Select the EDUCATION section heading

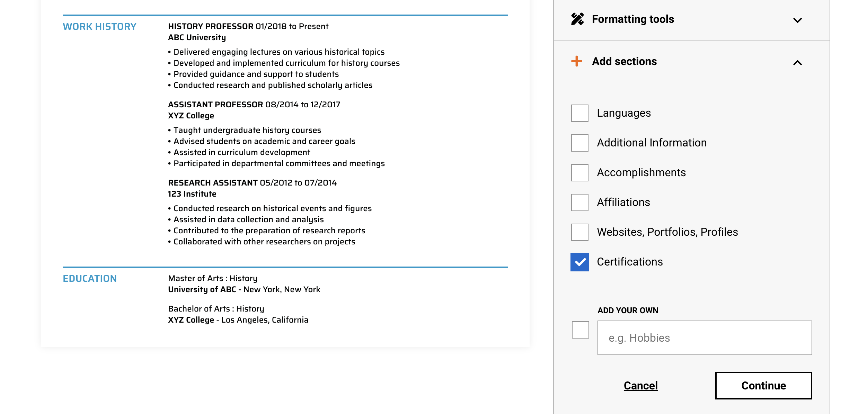tap(90, 278)
